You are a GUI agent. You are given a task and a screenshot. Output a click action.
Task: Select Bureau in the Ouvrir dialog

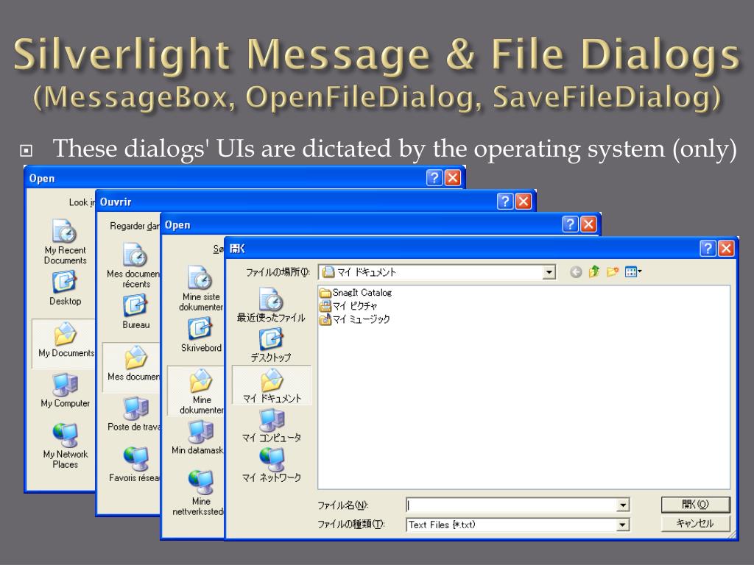click(x=135, y=312)
